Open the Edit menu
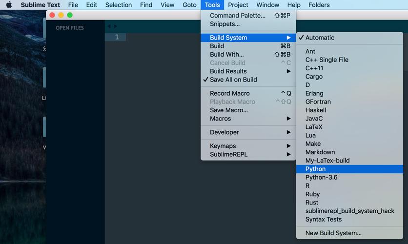The height and width of the screenshot is (244, 408). click(92, 5)
